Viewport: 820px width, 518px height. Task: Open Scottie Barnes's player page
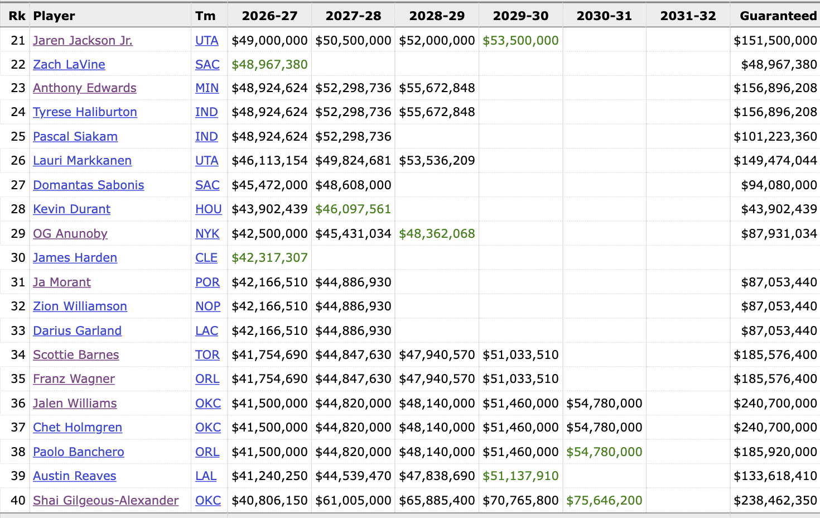(x=76, y=354)
